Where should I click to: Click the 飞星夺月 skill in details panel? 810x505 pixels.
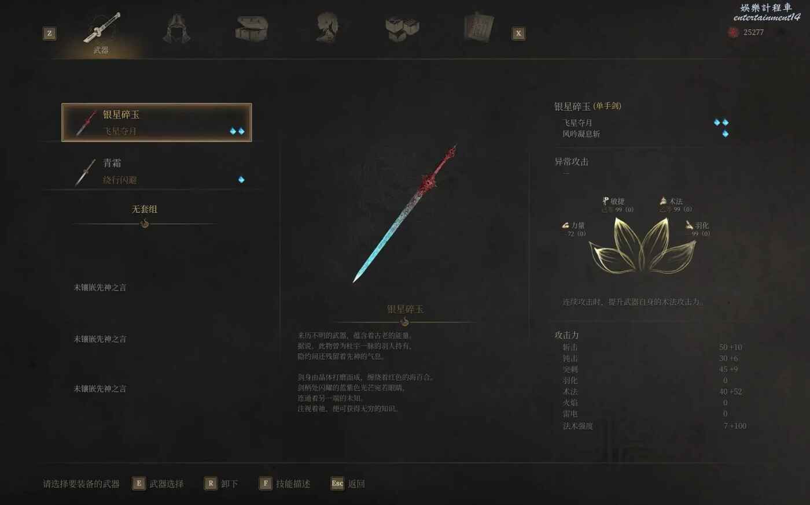pos(577,122)
